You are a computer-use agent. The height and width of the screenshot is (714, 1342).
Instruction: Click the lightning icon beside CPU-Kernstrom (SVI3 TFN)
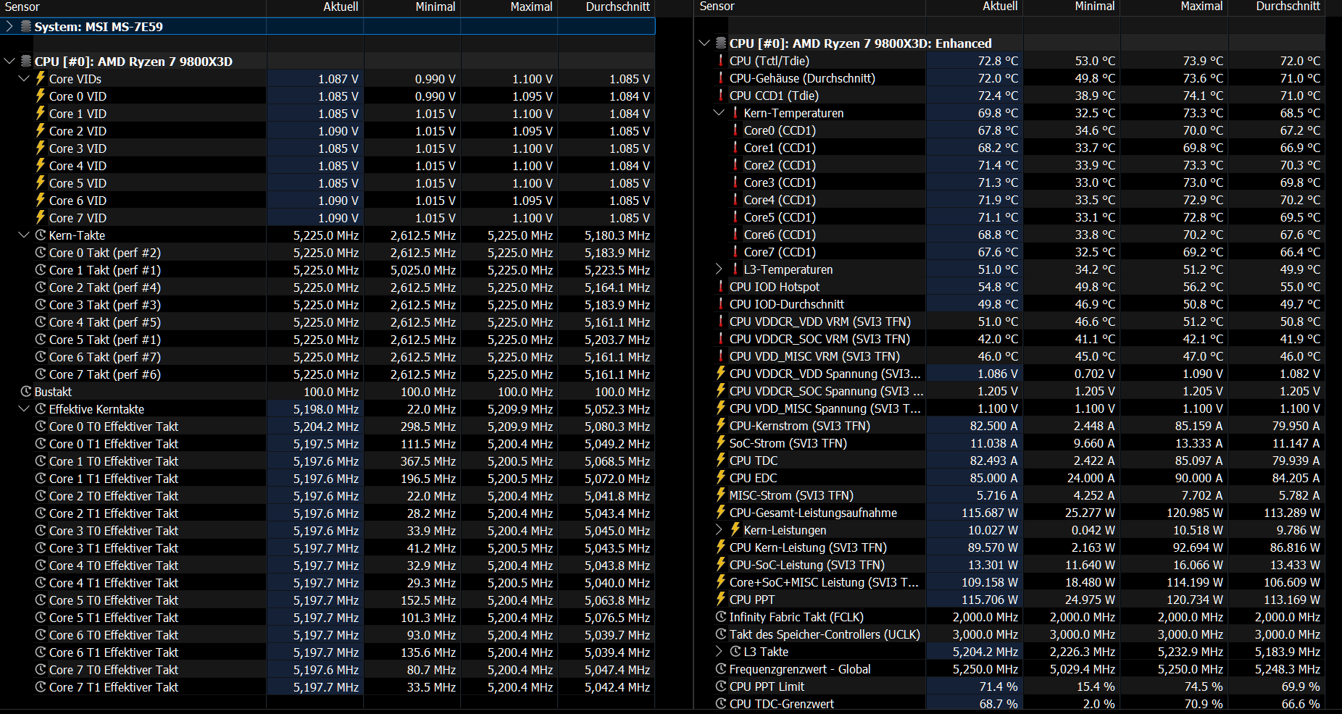coord(721,426)
